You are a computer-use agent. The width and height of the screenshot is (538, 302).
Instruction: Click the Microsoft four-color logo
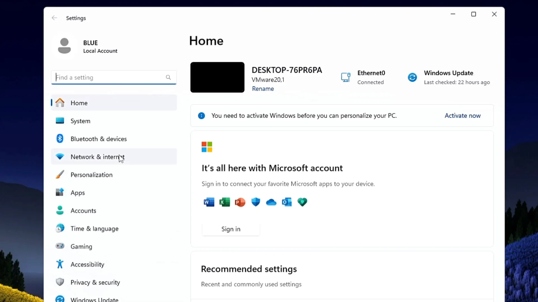[207, 147]
